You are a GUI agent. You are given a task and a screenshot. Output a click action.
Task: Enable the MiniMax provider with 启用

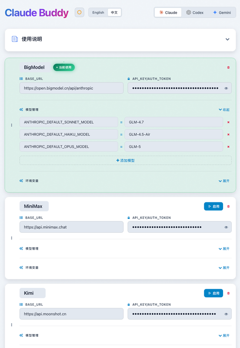pos(213,206)
